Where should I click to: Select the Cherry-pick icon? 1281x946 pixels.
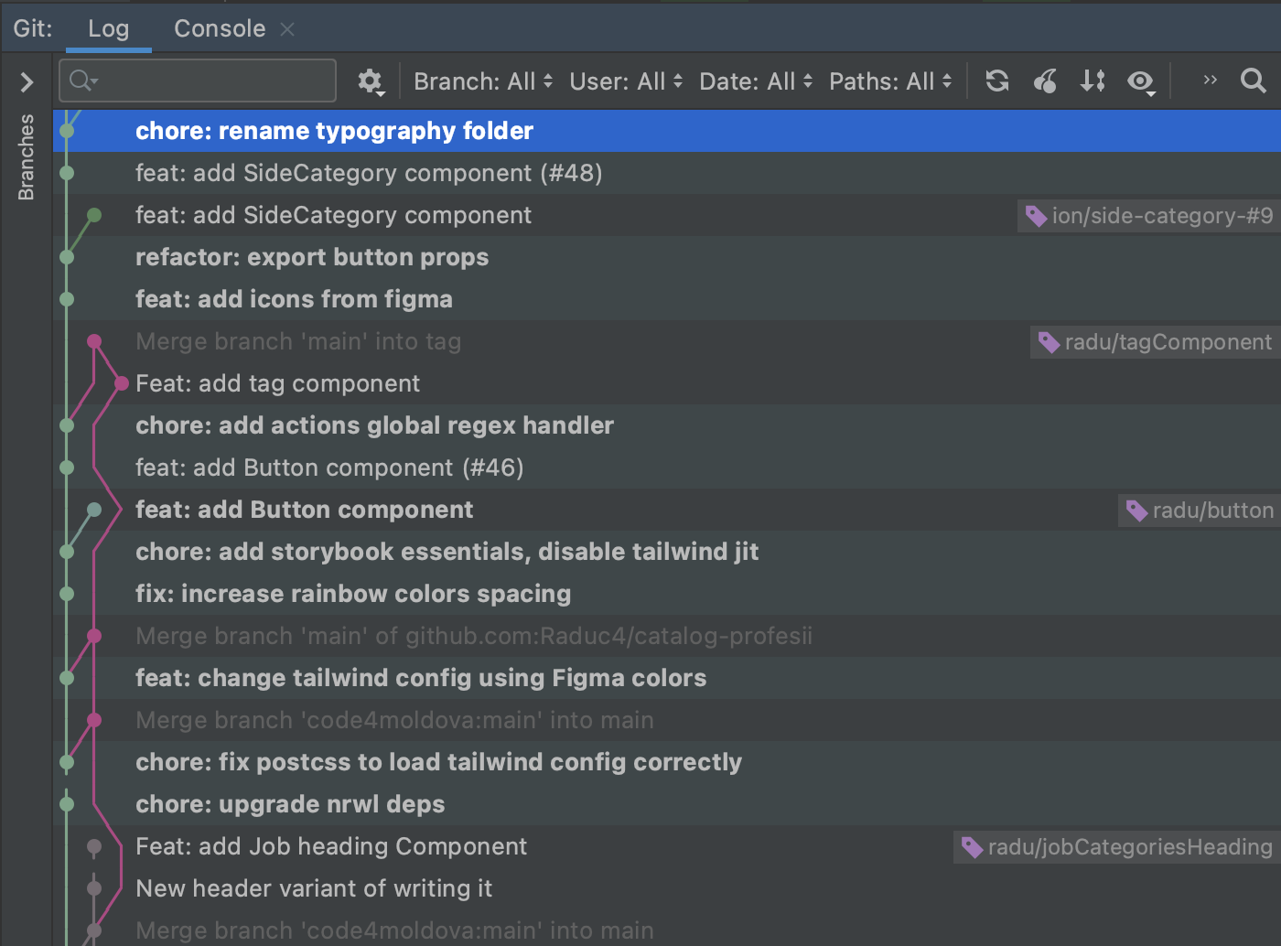coord(1045,81)
